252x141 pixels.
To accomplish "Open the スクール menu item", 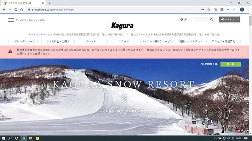I will click(124, 41).
